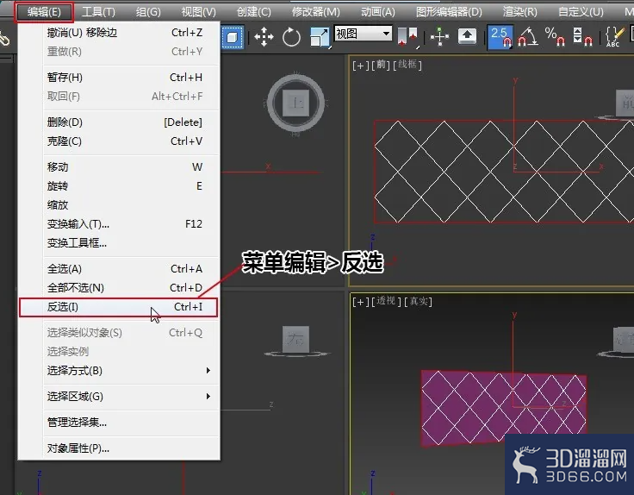Click the [线框] shading label
This screenshot has height=495, width=634.
(x=407, y=65)
